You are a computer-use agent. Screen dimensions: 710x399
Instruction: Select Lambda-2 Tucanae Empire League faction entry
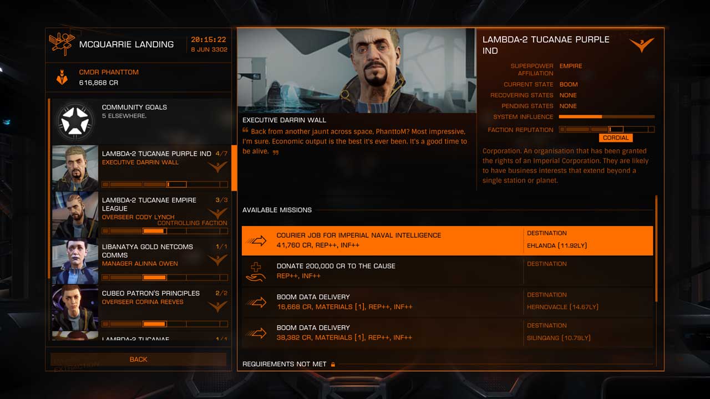164,214
